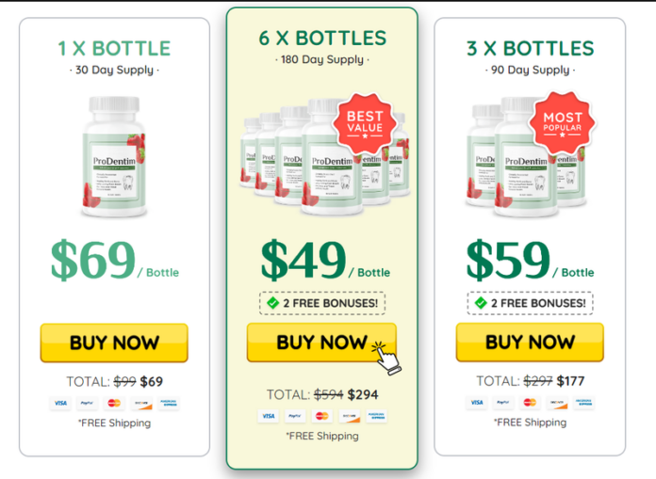Click Buy Now for 3 bottles
656x479 pixels.
coord(530,343)
